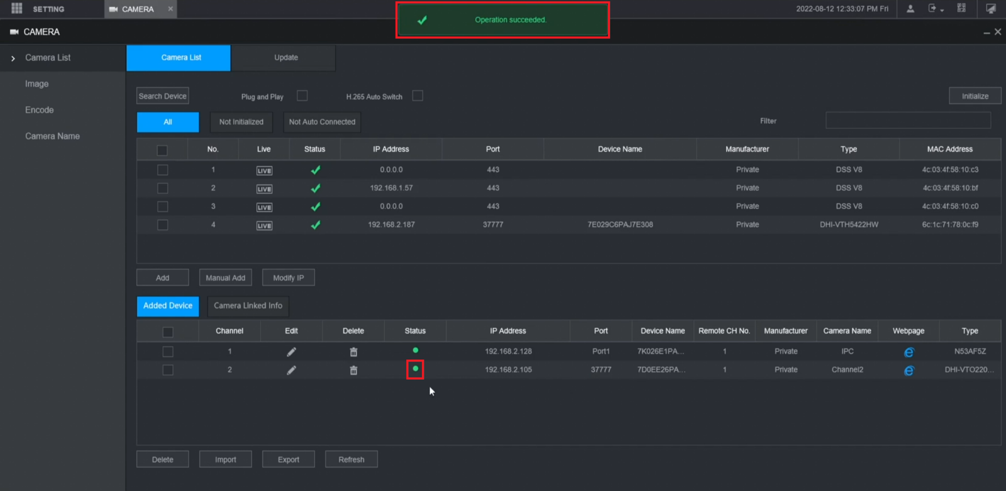Screen dimensions: 1006x491
Task: Click into the Filter input field
Action: point(908,121)
